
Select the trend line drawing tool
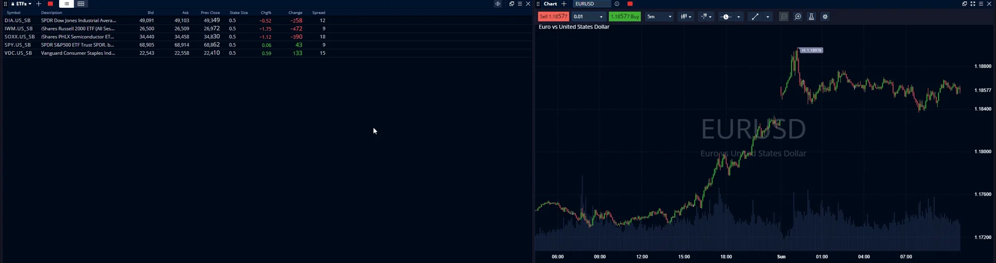pyautogui.click(x=755, y=17)
